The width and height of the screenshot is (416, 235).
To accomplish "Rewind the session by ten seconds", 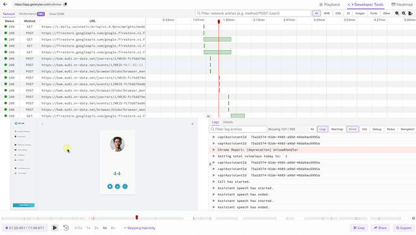I will 66,228.
